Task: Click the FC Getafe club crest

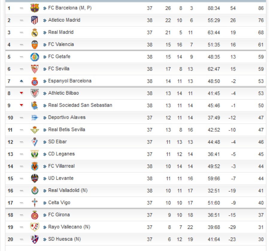Action: click(x=35, y=57)
